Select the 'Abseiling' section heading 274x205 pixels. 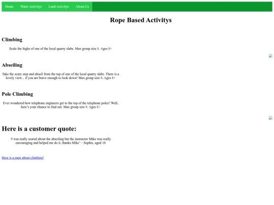(x=12, y=65)
